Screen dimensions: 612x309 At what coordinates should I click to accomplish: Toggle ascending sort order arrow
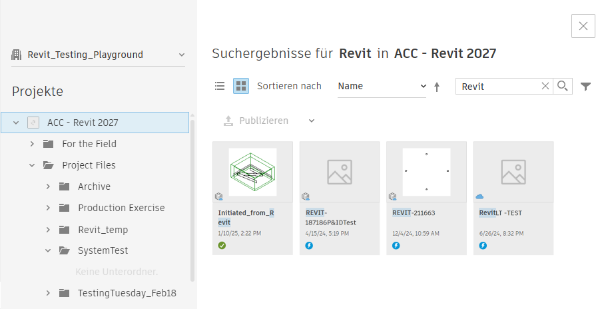coord(437,87)
